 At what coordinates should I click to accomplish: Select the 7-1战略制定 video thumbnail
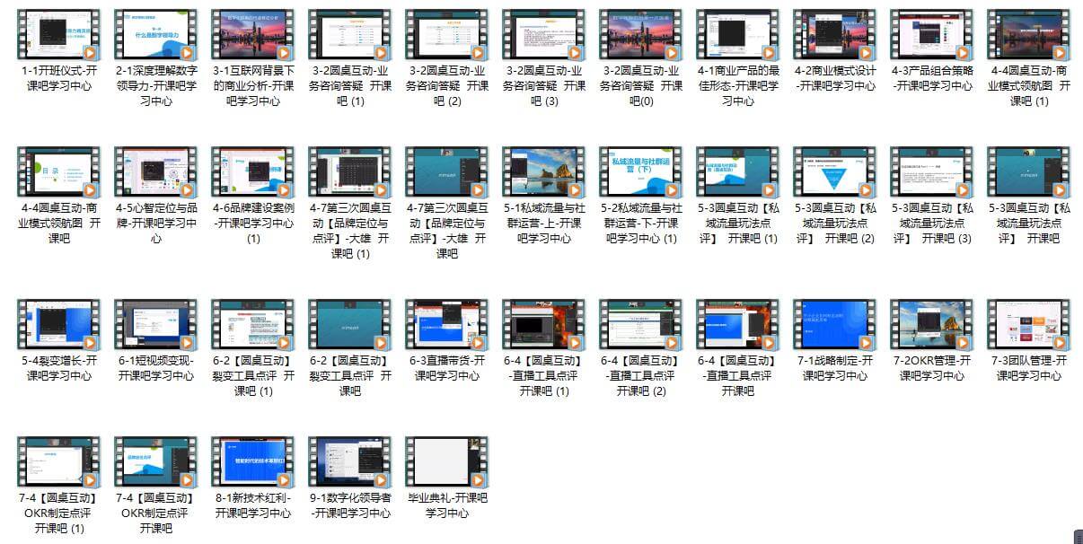click(835, 324)
